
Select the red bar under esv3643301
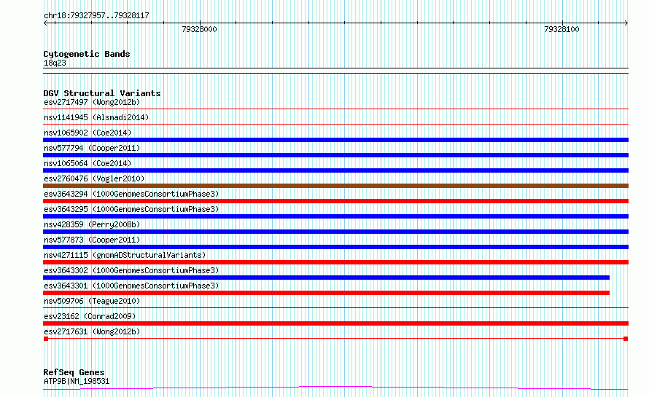(x=326, y=293)
